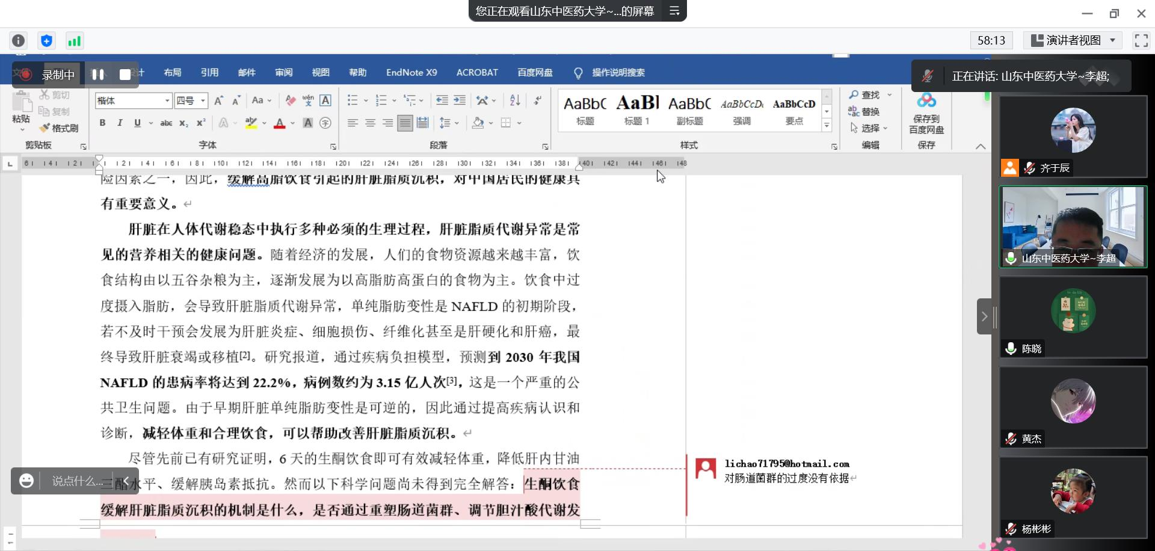Image resolution: width=1155 pixels, height=551 pixels.
Task: Toggle show paragraph marks button
Action: click(x=537, y=100)
